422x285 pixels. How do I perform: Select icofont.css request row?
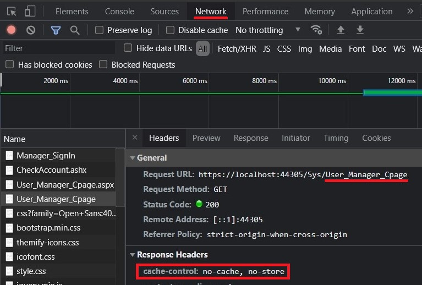58,257
